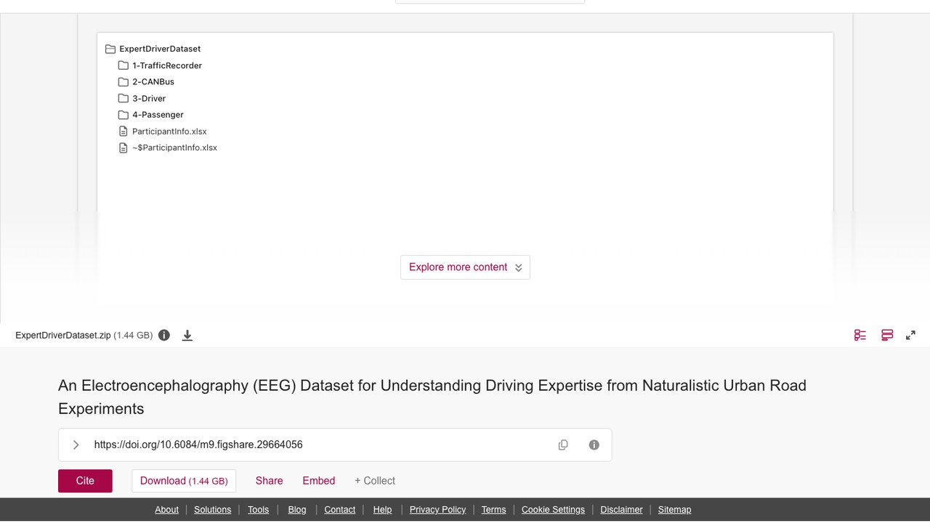The image size is (930, 523).
Task: Select the 1-TrafficRecorder folder name
Action: point(167,65)
